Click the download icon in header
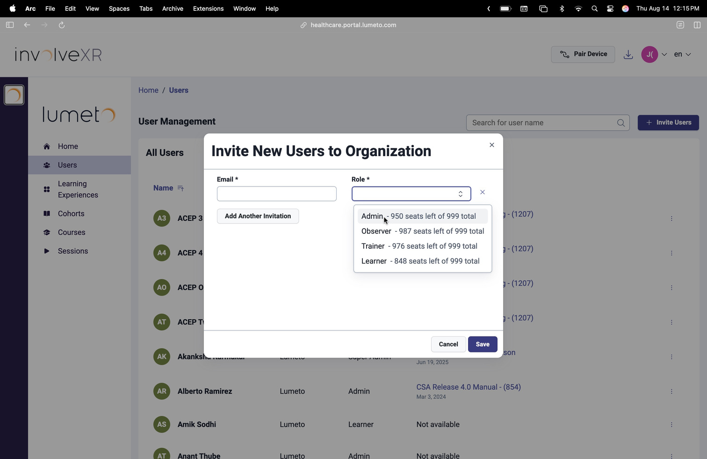Screen dimensions: 707x459 click(628, 55)
